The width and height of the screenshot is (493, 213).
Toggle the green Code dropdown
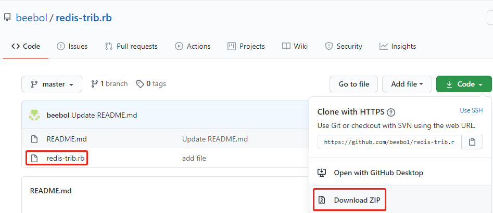point(464,84)
